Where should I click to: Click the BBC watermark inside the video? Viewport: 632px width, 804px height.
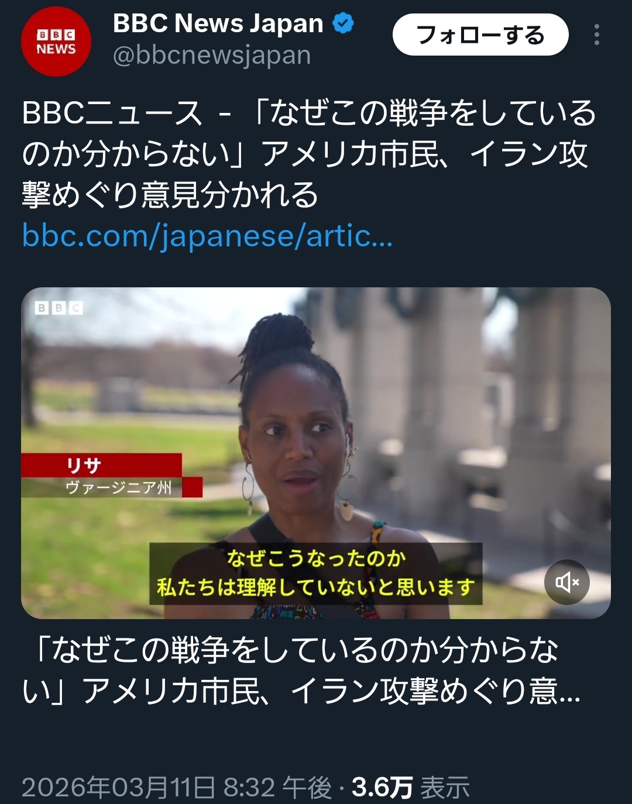click(59, 308)
